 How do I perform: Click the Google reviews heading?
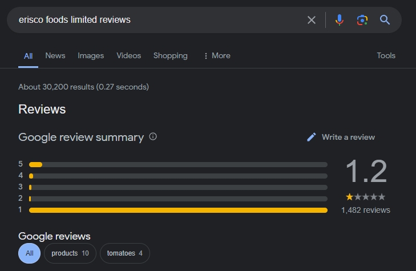point(54,236)
